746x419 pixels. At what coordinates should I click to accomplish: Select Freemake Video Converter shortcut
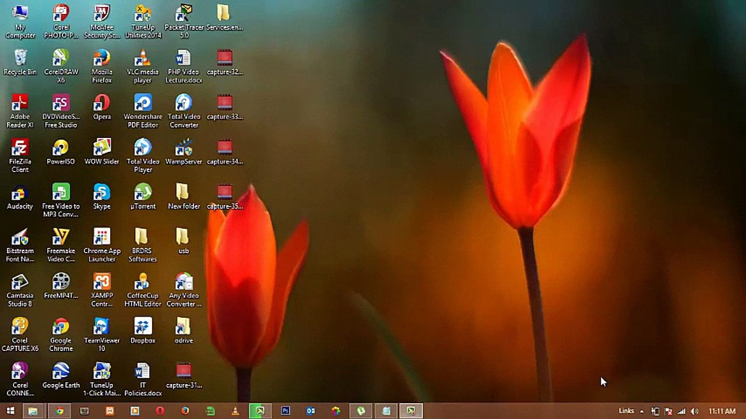61,246
